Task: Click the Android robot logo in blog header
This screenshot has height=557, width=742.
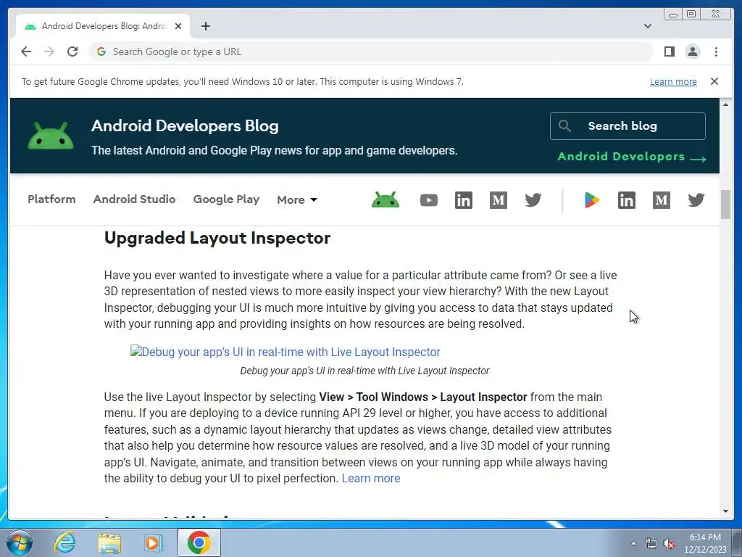Action: 51,136
